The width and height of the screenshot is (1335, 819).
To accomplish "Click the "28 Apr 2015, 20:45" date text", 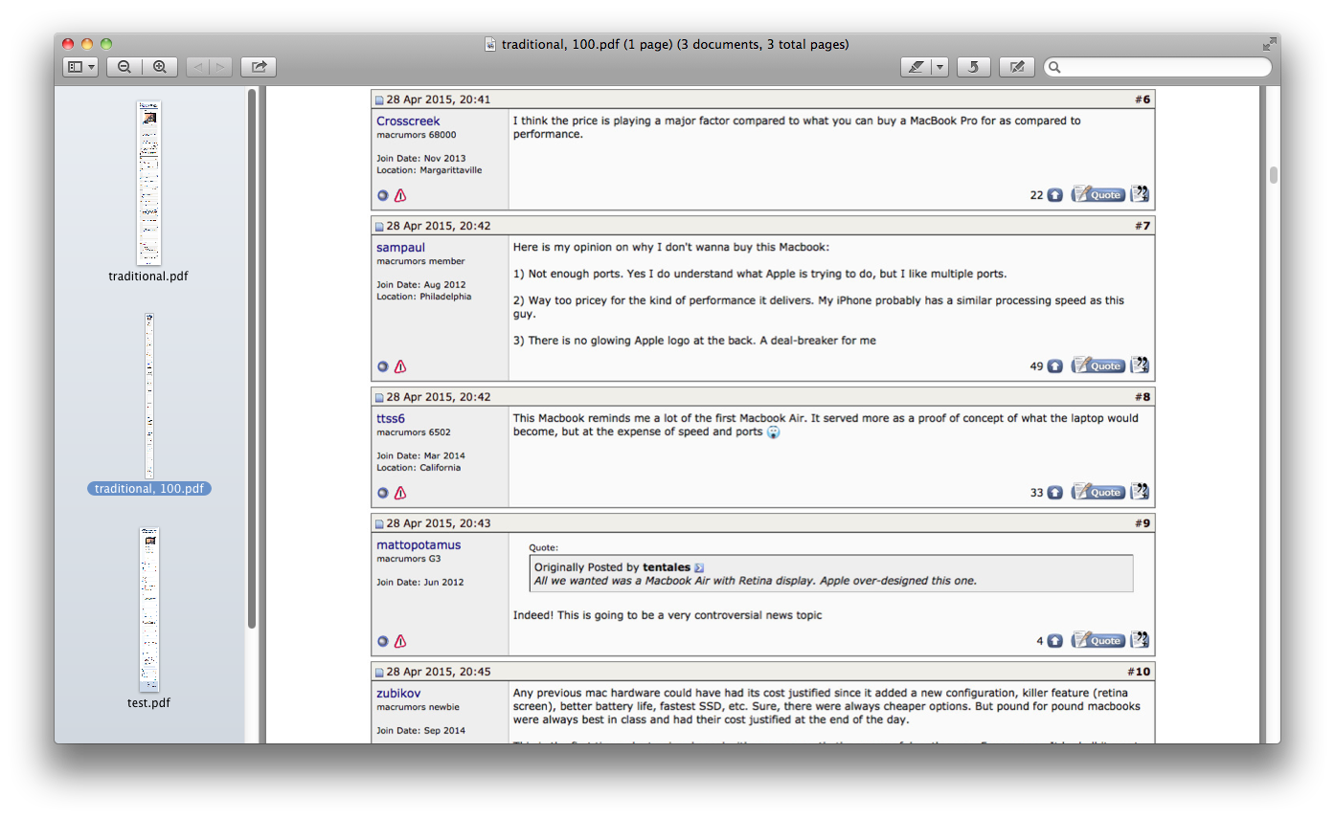I will click(x=439, y=672).
